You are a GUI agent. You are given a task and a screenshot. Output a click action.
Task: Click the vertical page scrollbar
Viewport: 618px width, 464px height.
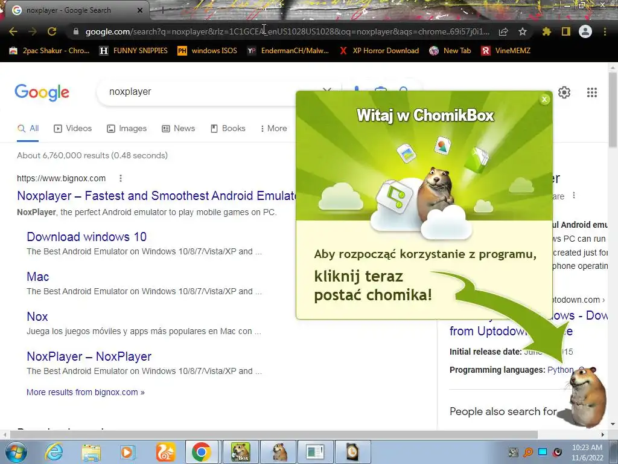613,110
